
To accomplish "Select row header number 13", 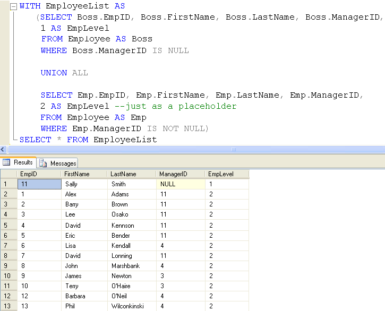I will click(x=8, y=306).
